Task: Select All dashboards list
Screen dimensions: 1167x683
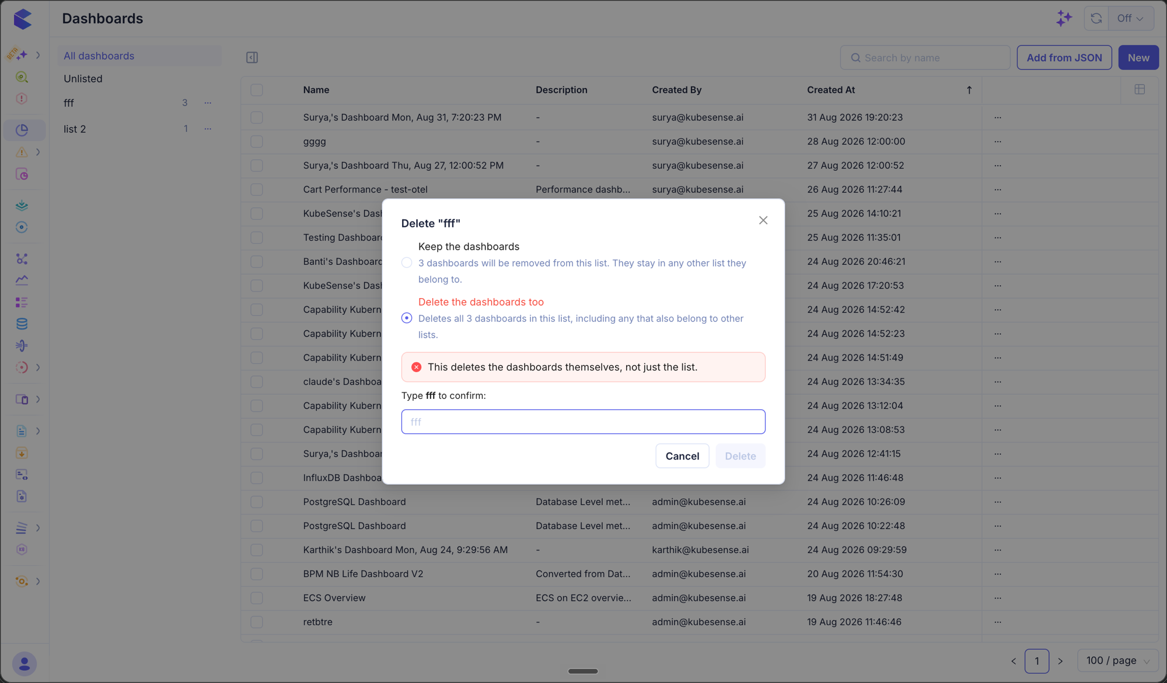Action: (x=139, y=56)
